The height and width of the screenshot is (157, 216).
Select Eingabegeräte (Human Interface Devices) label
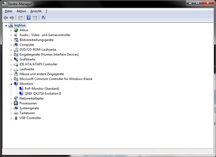(x=49, y=55)
